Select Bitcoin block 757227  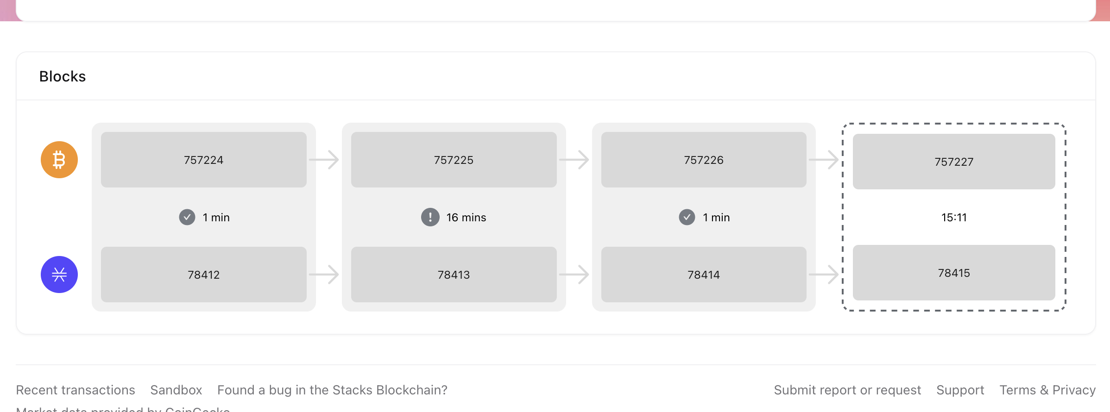point(953,161)
